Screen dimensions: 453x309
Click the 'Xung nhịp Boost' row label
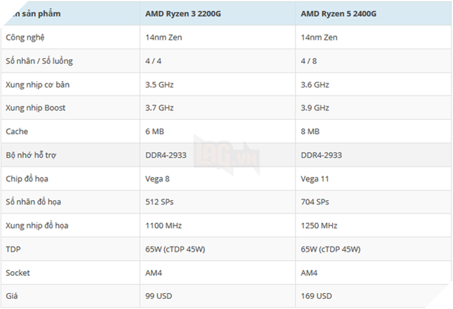coord(35,108)
